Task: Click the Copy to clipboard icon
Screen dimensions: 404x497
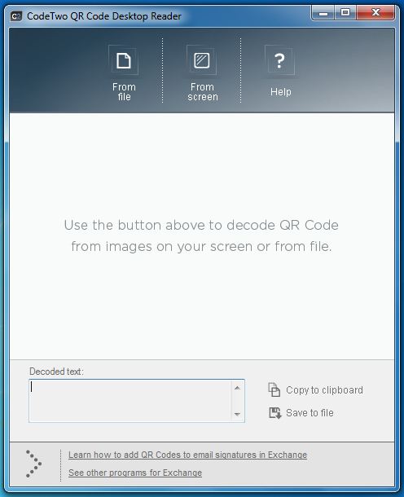Action: click(x=274, y=389)
